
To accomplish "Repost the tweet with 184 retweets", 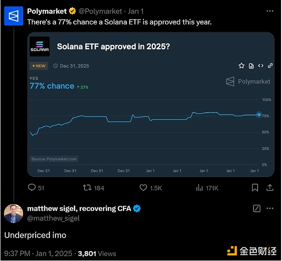I will click(x=87, y=188).
